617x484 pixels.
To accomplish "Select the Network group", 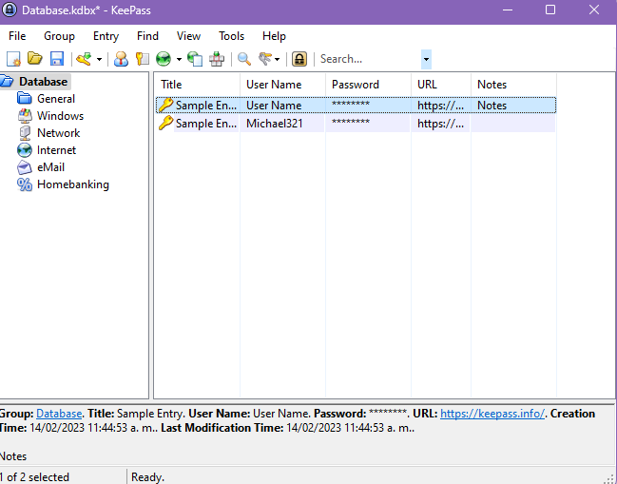I will [x=59, y=133].
